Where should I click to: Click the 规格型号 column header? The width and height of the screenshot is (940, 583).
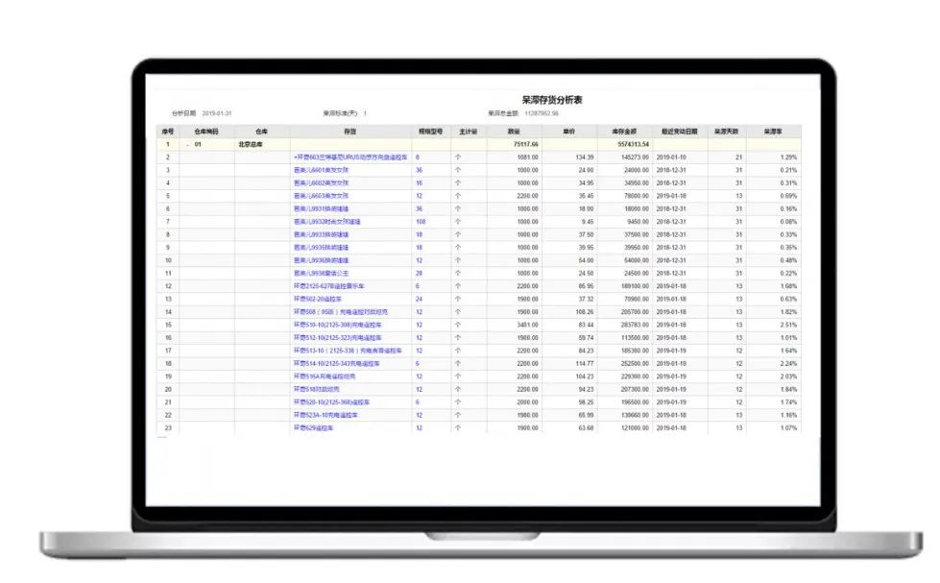(x=431, y=132)
